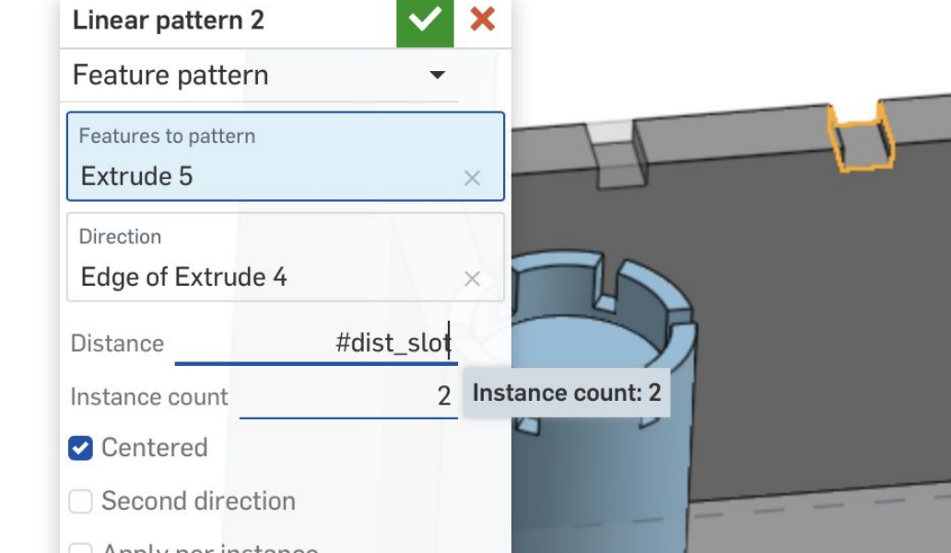The height and width of the screenshot is (553, 951).
Task: Click the Features to pattern label
Action: point(167,136)
